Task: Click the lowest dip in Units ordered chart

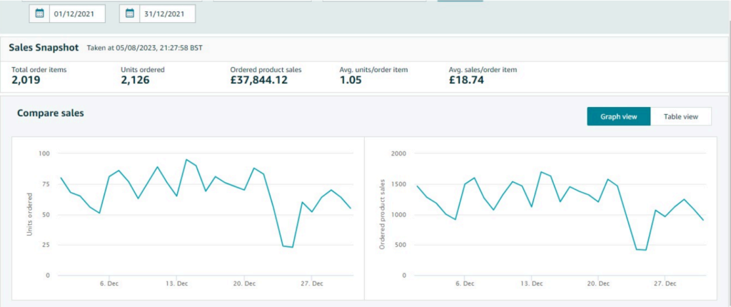Action: tap(292, 247)
